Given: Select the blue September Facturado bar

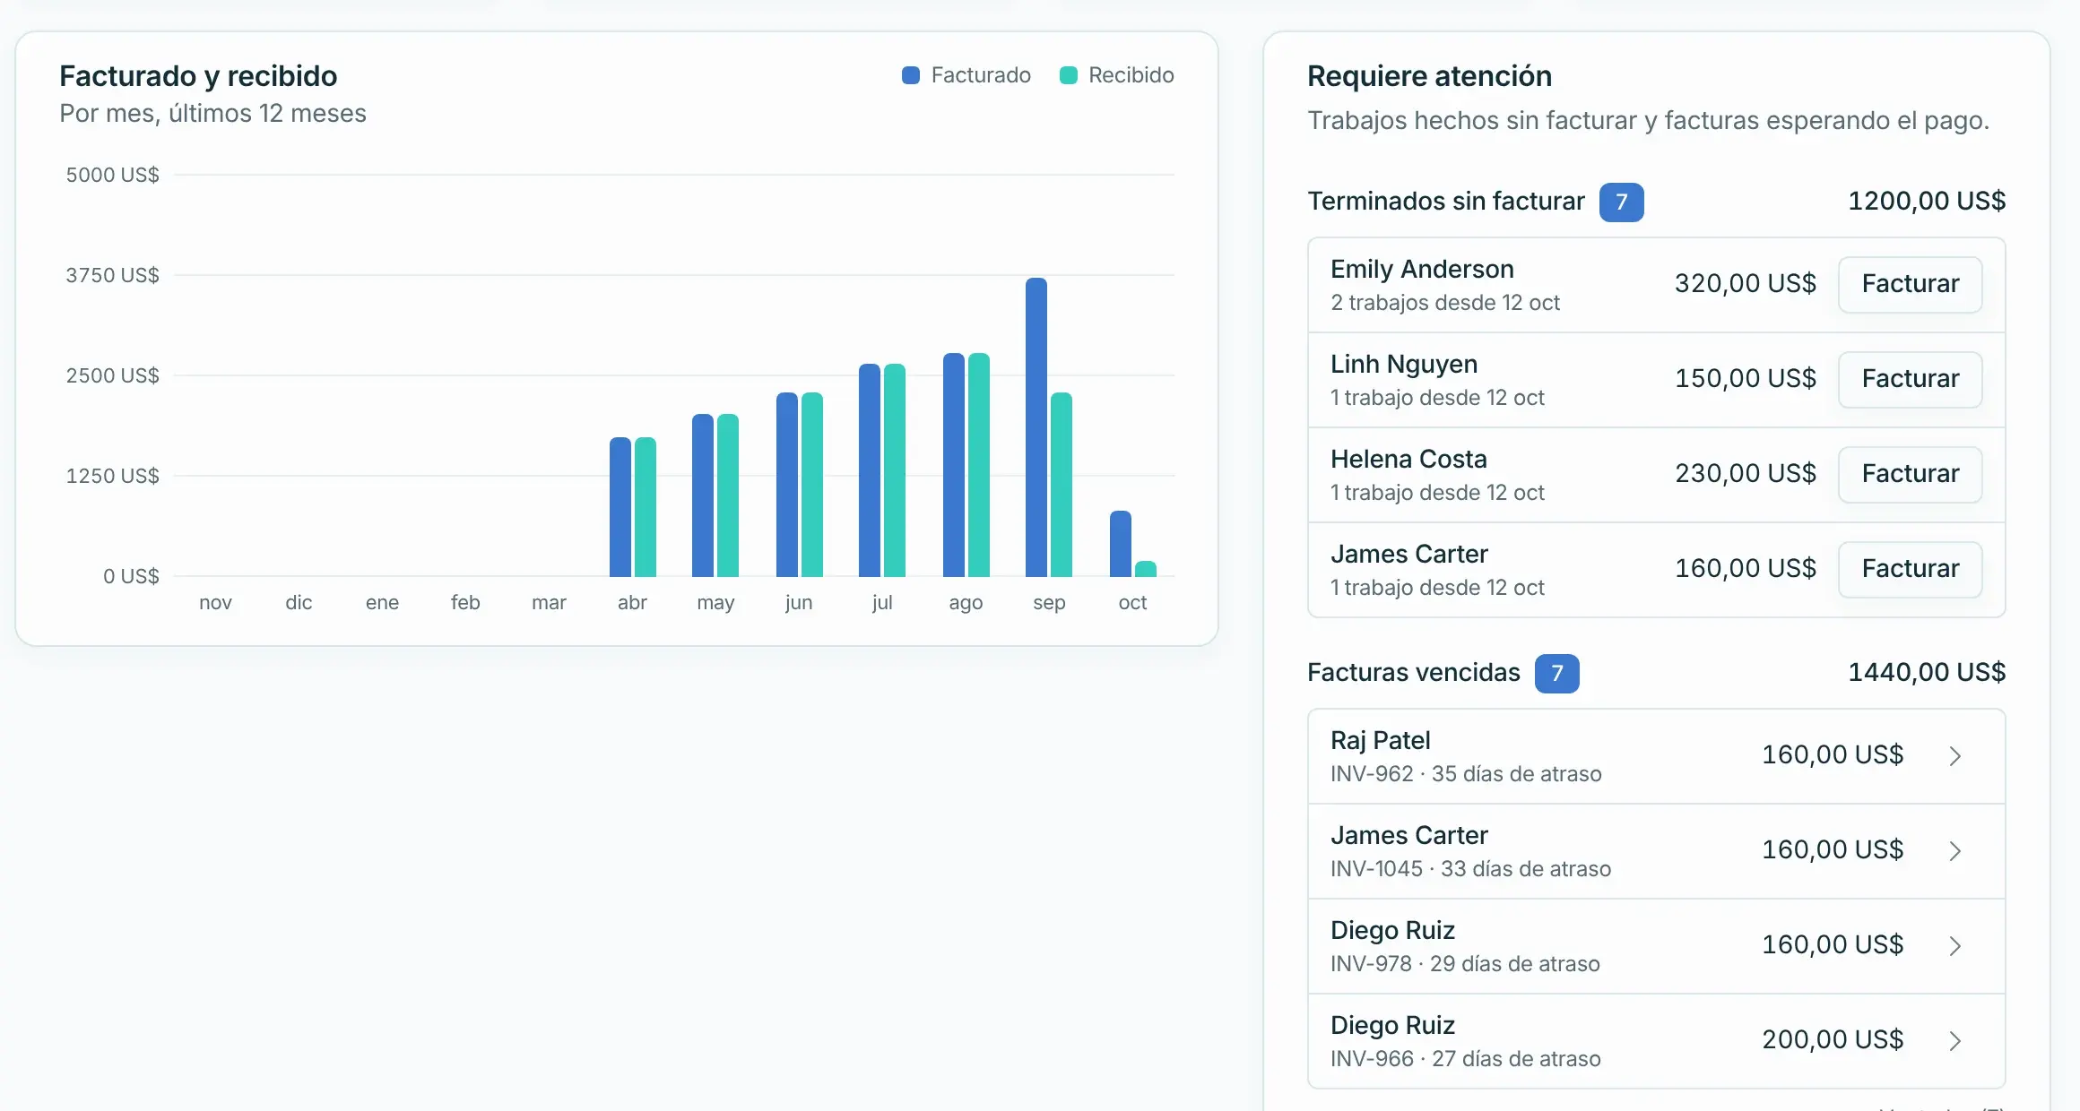Looking at the screenshot, I should pos(1036,427).
